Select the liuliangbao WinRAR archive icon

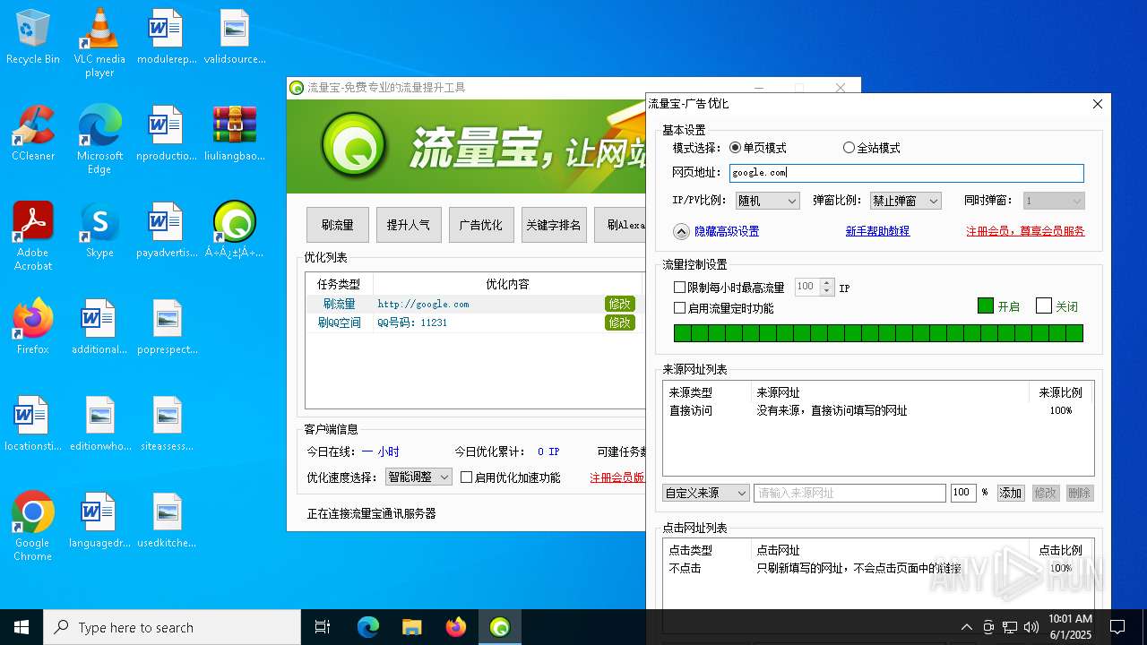(235, 133)
